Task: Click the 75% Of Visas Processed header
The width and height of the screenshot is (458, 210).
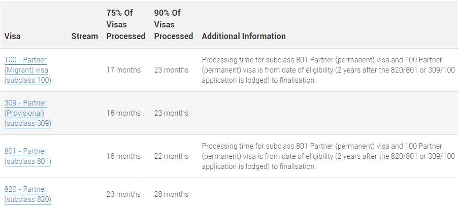Action: coord(126,24)
